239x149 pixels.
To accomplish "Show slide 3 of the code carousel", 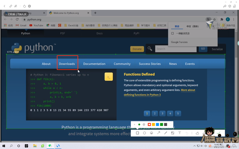I will (162, 114).
